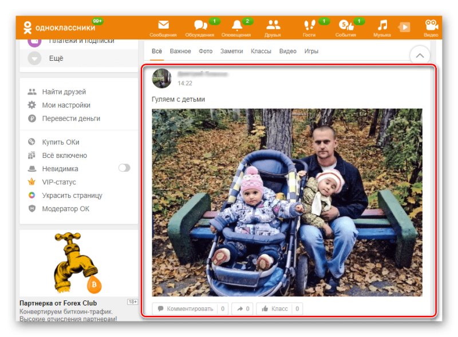
Task: Open Найти друзей link
Action: click(x=64, y=92)
